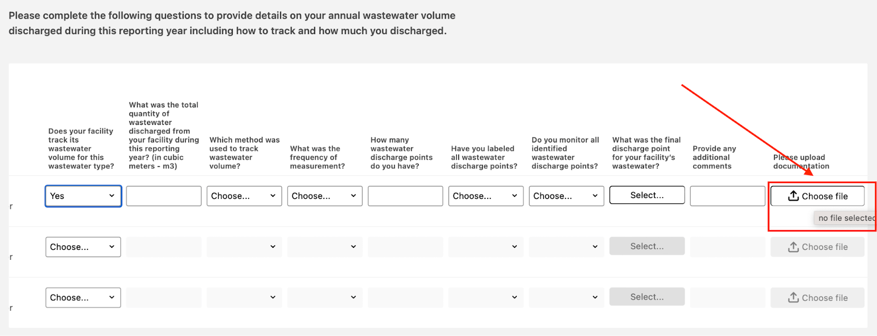Click the greyed upload icon in second row
877x336 pixels.
click(793, 247)
